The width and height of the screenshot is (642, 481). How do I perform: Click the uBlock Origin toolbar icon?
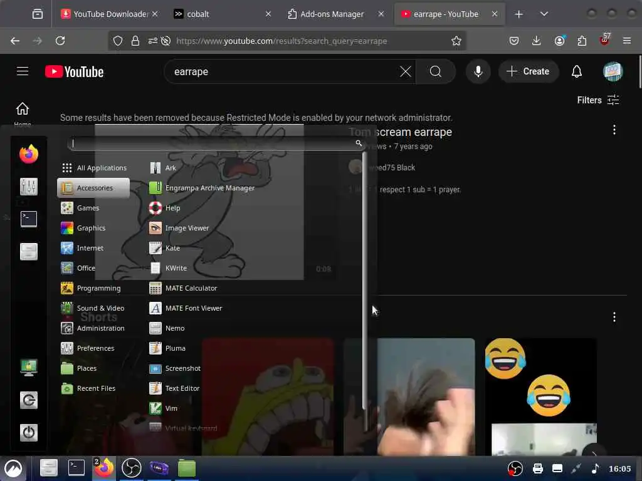click(x=604, y=40)
